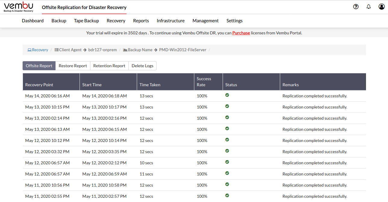Click the bdr127-onprem breadcrumb entry

click(x=102, y=50)
